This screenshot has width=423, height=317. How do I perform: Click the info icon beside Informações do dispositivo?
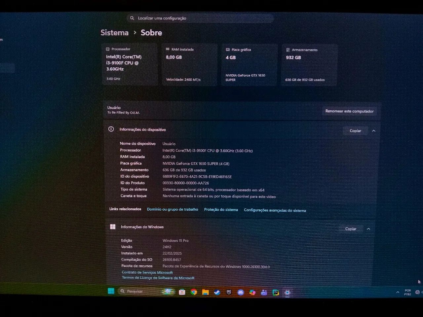pyautogui.click(x=111, y=129)
